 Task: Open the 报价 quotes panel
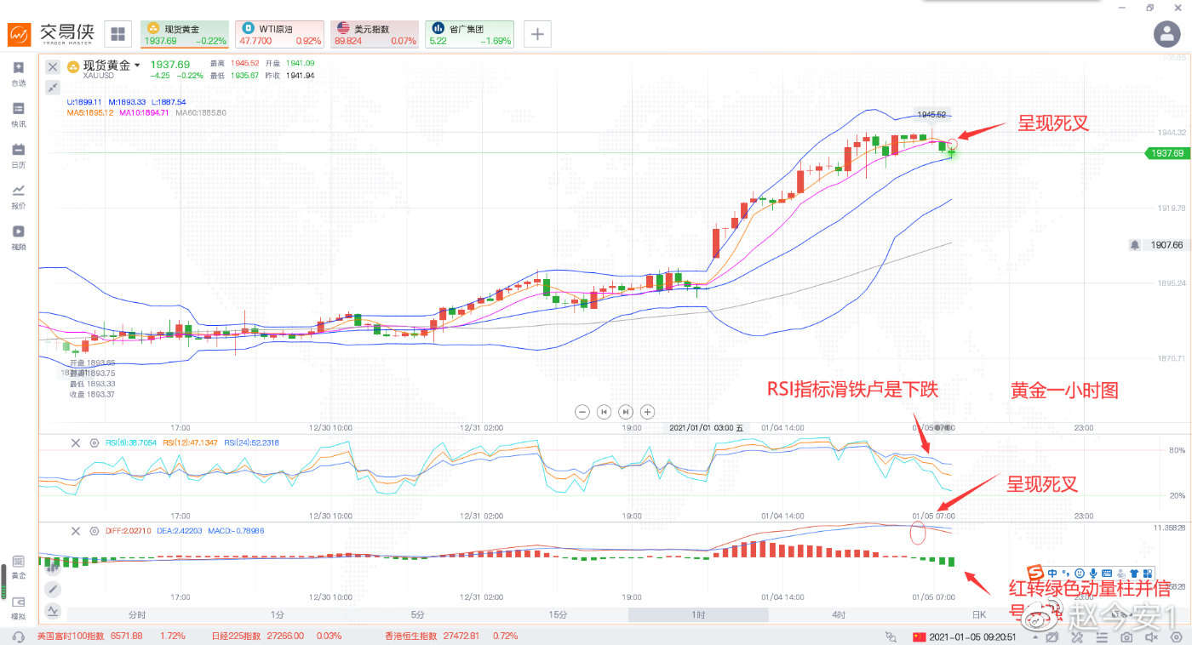point(19,197)
